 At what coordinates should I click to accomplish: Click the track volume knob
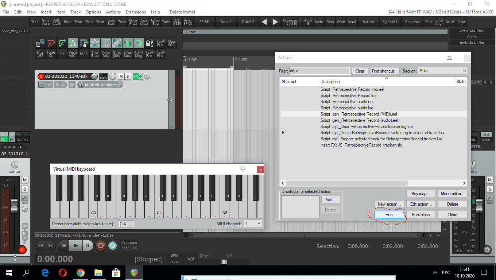pyautogui.click(x=94, y=76)
